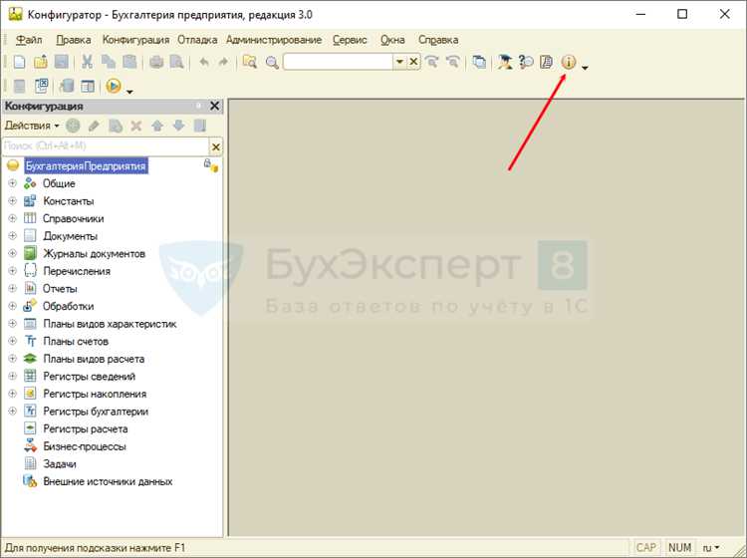Click the Print preview icon

pos(176,62)
